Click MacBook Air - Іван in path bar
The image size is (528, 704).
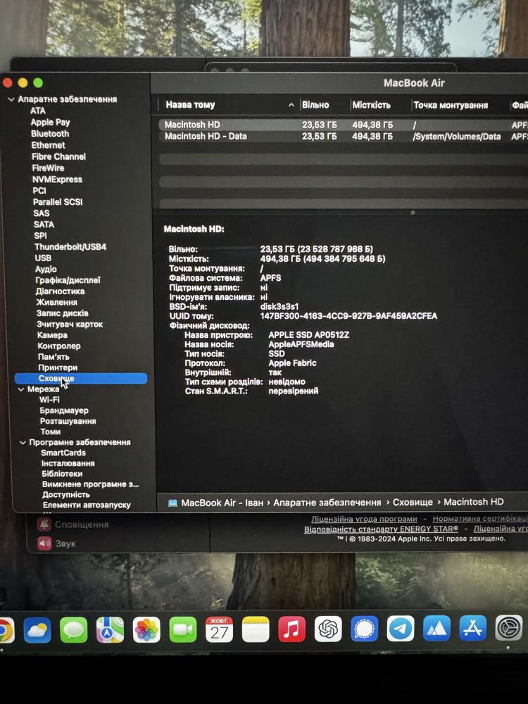(x=222, y=503)
